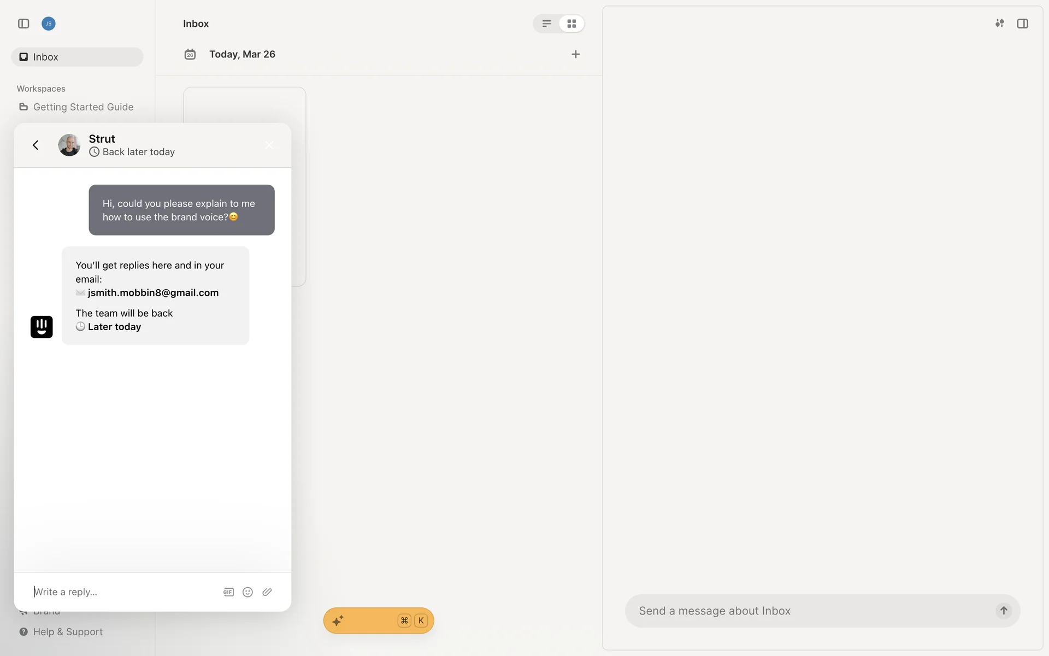Open the AI command bar sparkle button

tap(338, 620)
